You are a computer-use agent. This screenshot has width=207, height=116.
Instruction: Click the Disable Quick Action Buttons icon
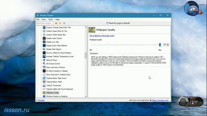pos(44,45)
